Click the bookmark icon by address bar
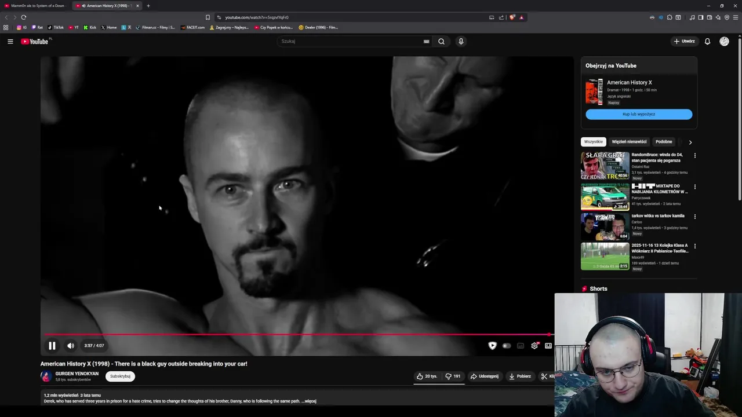This screenshot has width=742, height=417. [x=208, y=17]
